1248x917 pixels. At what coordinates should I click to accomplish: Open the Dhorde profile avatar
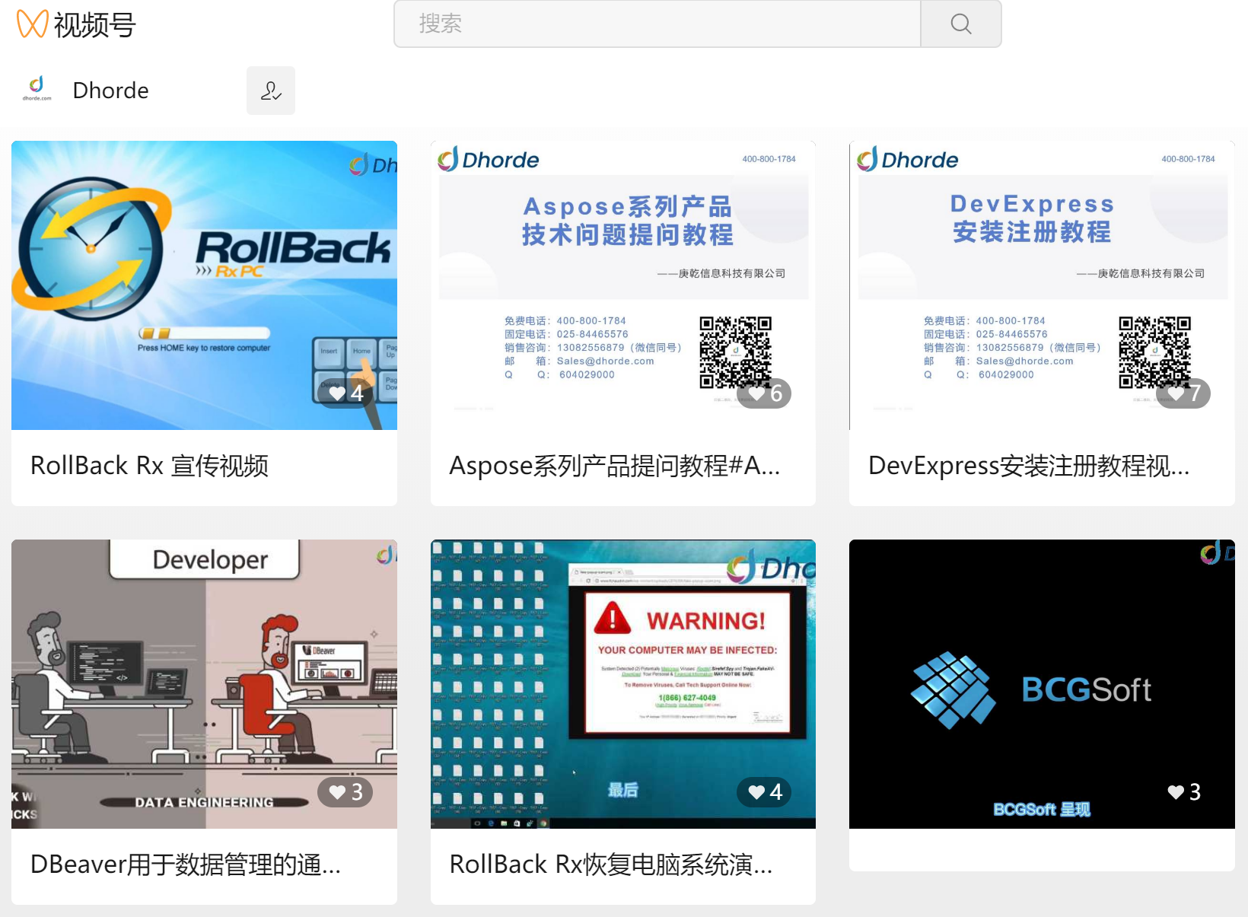click(x=37, y=89)
